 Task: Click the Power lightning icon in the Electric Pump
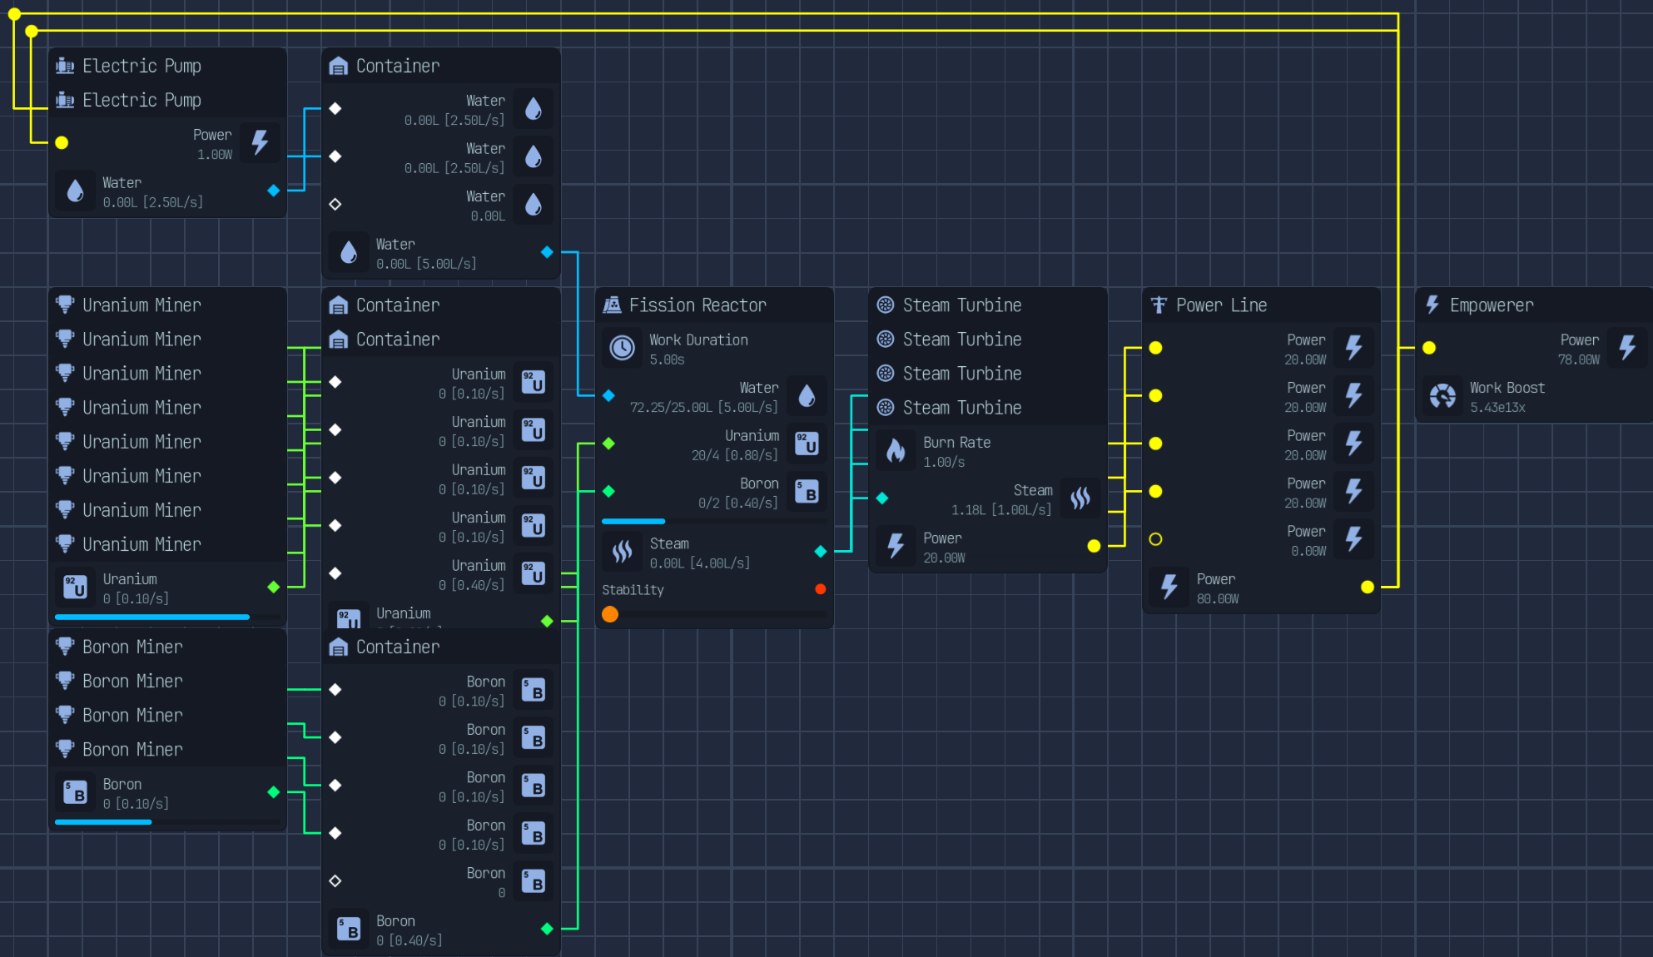click(261, 142)
